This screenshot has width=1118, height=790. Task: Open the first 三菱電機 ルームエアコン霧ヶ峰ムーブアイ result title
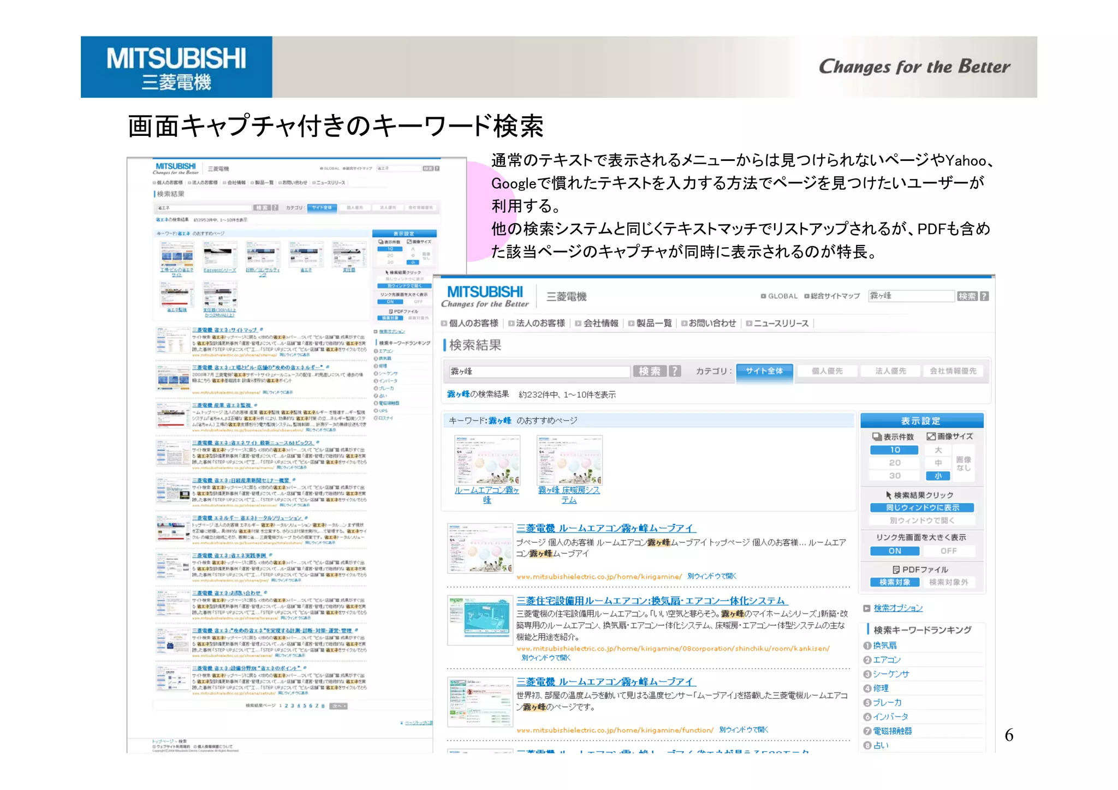click(606, 528)
